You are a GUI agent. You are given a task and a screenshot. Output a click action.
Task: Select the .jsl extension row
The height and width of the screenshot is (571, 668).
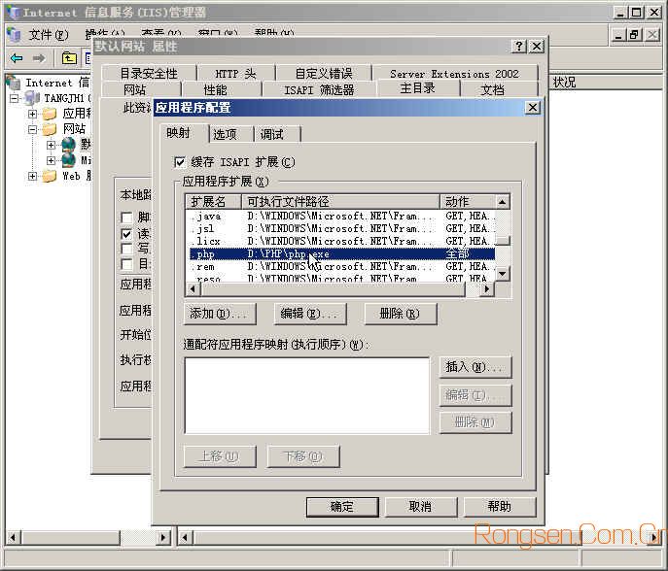point(341,228)
